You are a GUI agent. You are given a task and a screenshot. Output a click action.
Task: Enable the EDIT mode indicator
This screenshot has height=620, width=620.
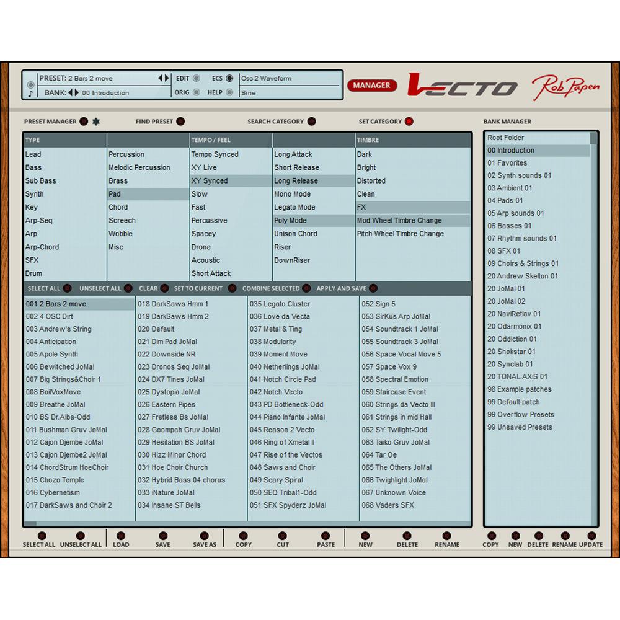click(197, 79)
